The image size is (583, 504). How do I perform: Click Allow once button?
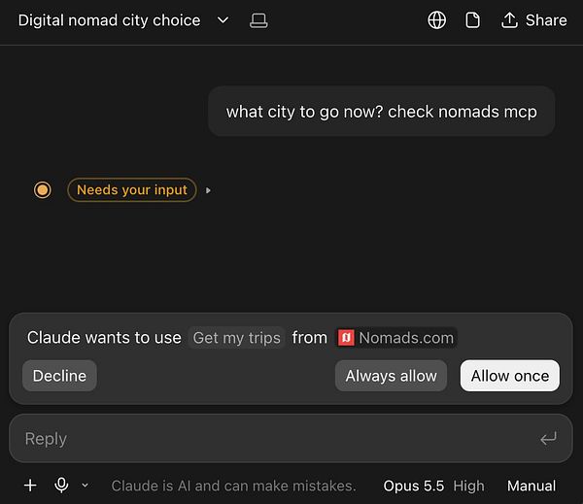pos(510,376)
